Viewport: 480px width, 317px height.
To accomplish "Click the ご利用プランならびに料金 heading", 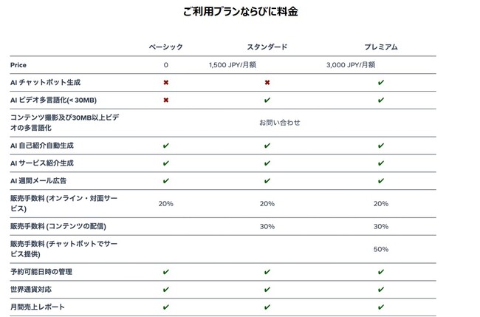I will pyautogui.click(x=240, y=12).
